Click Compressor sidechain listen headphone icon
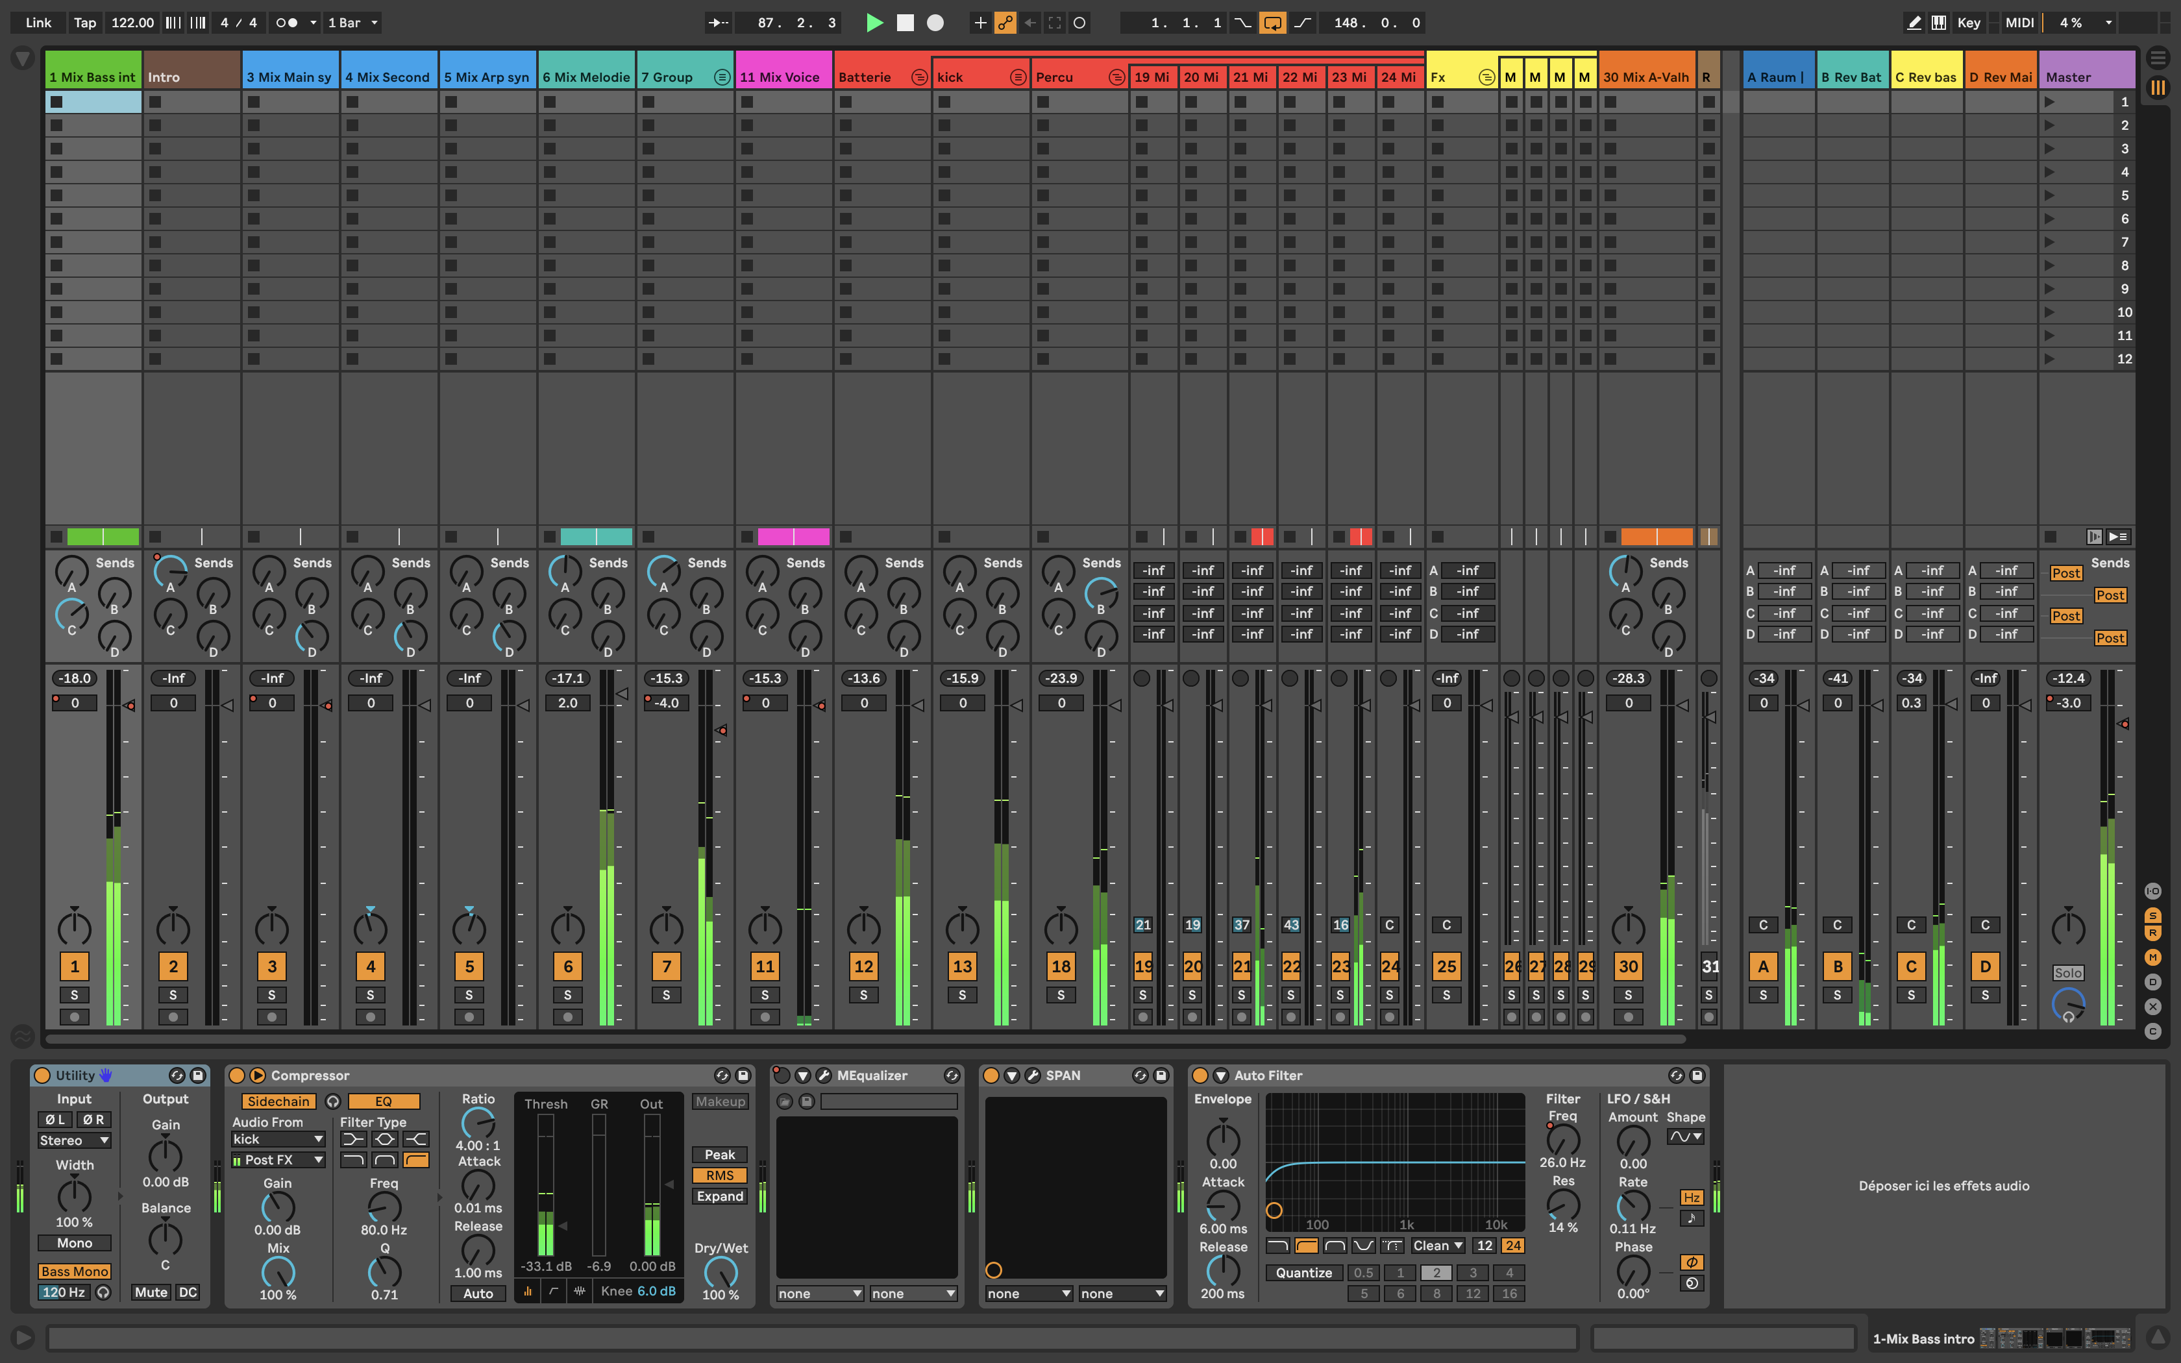The image size is (2181, 1363). tap(332, 1101)
